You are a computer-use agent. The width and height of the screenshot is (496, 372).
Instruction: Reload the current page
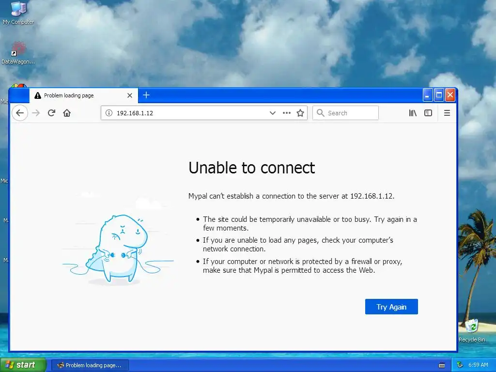click(x=51, y=113)
